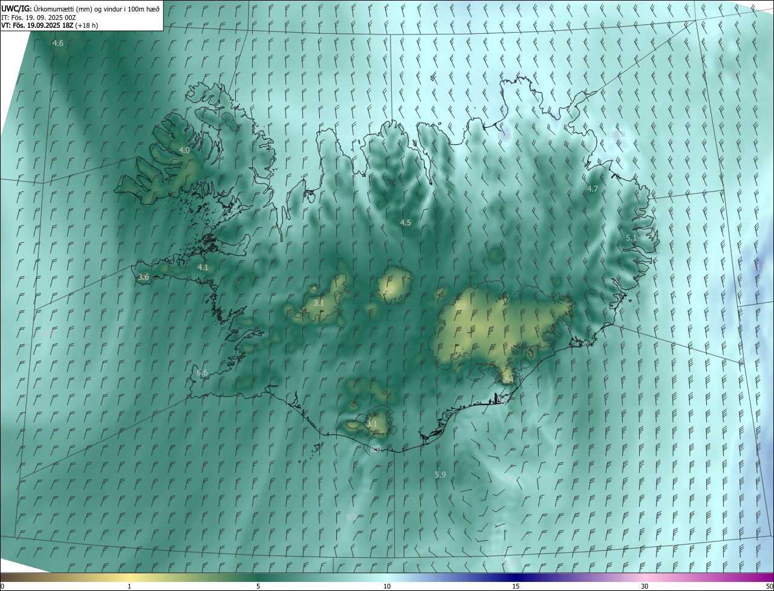Click the 4.0 value over the Westfjords
The width and height of the screenshot is (774, 591).
184,150
